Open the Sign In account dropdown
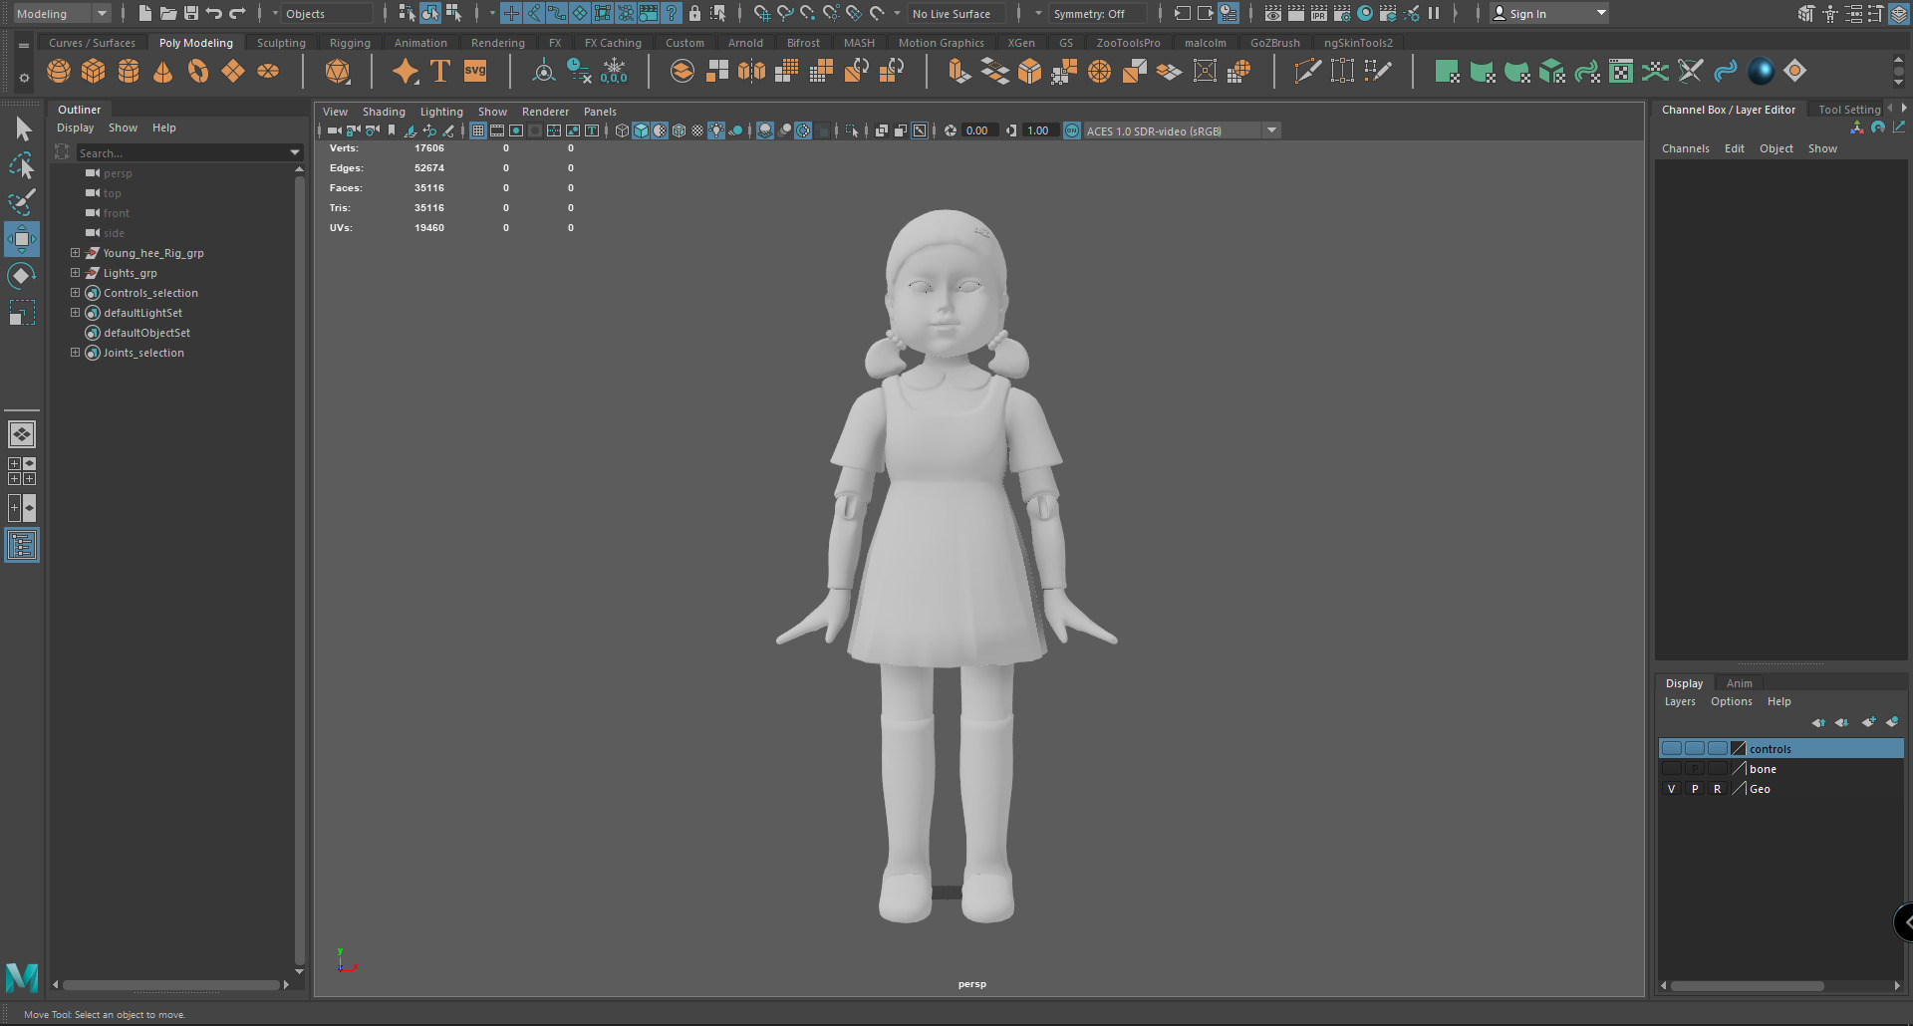1913x1026 pixels. (x=1550, y=13)
